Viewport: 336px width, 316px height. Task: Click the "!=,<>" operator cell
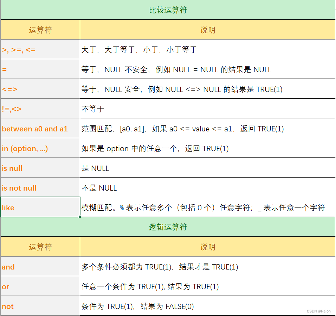[x=40, y=109]
